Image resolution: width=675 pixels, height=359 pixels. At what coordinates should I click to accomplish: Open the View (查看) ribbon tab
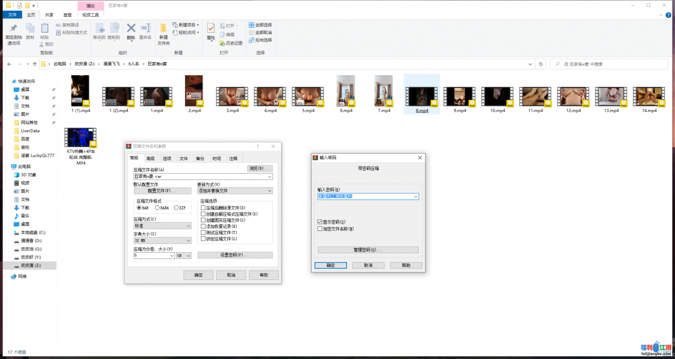[67, 15]
